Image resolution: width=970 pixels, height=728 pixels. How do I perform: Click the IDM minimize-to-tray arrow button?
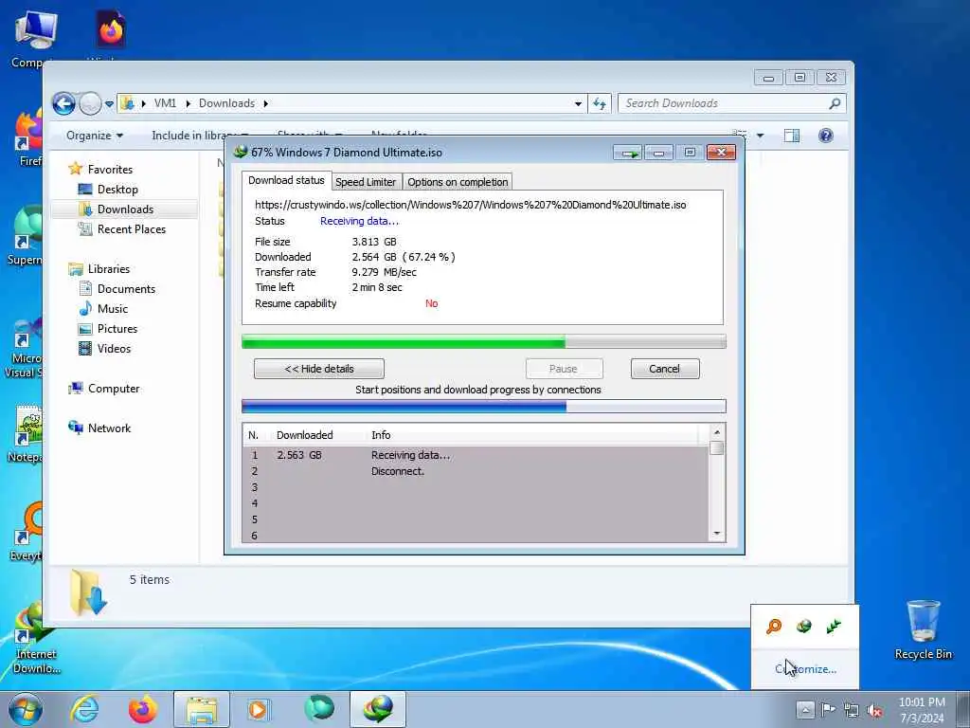(x=629, y=153)
